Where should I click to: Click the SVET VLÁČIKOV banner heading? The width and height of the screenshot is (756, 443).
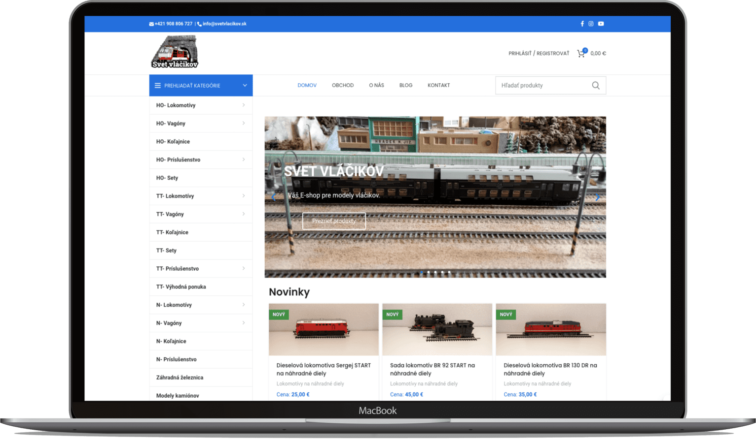334,171
